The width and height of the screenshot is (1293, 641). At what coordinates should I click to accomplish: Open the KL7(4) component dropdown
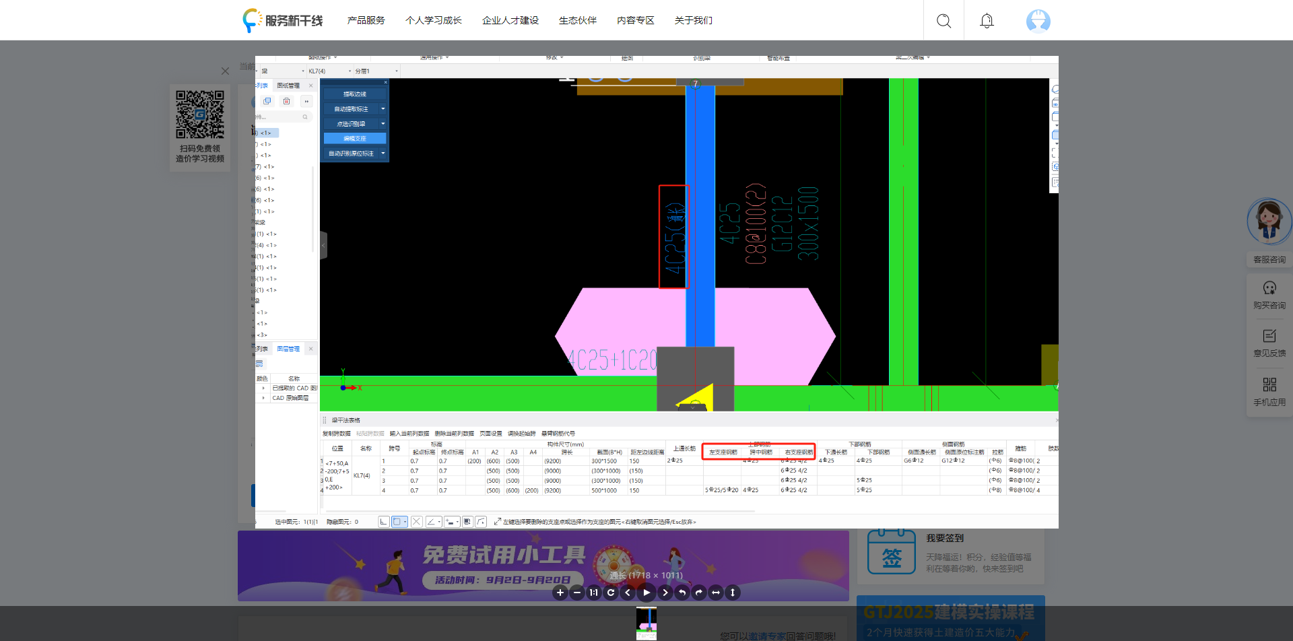tap(329, 71)
